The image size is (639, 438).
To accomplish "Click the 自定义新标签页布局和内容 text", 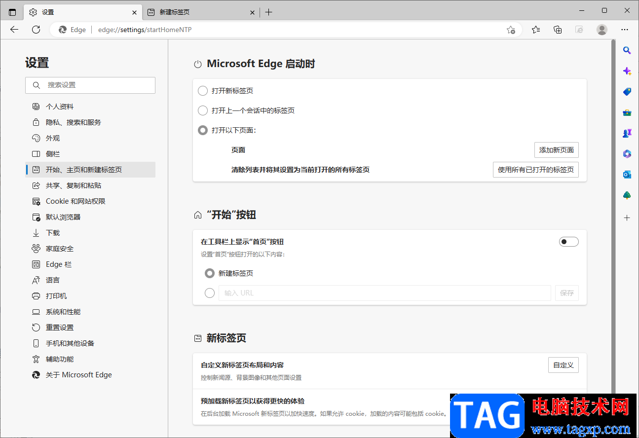I will tap(242, 365).
